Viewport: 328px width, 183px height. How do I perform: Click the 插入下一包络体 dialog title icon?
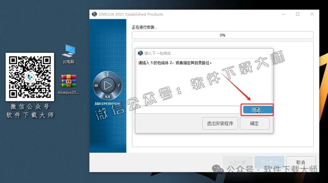click(140, 53)
